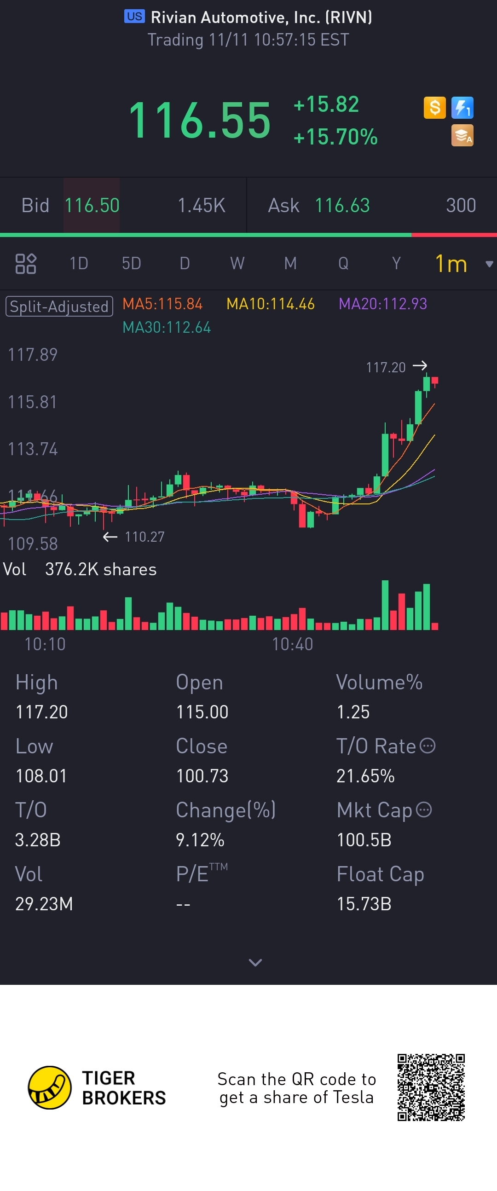This screenshot has width=497, height=1191.
Task: Click the green-red bid/ask ratio bar
Action: tap(248, 235)
